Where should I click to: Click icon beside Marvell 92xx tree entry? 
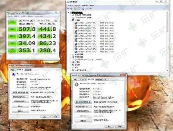coord(76,60)
